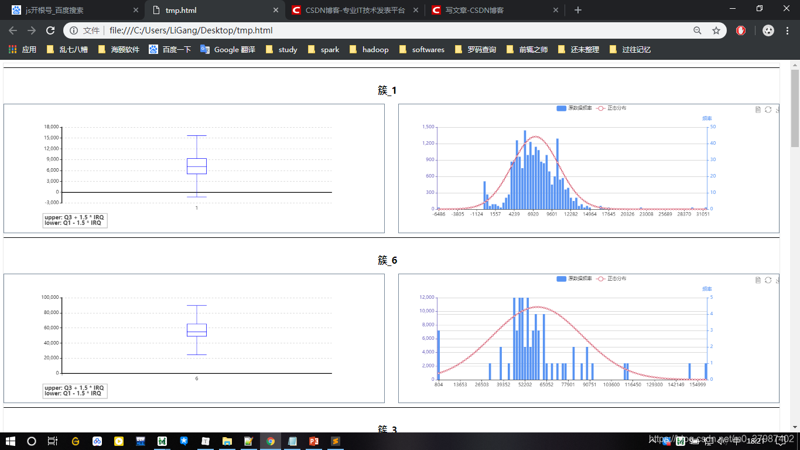The height and width of the screenshot is (450, 800).
Task: Open the 应用 apps shortcut
Action: point(22,50)
